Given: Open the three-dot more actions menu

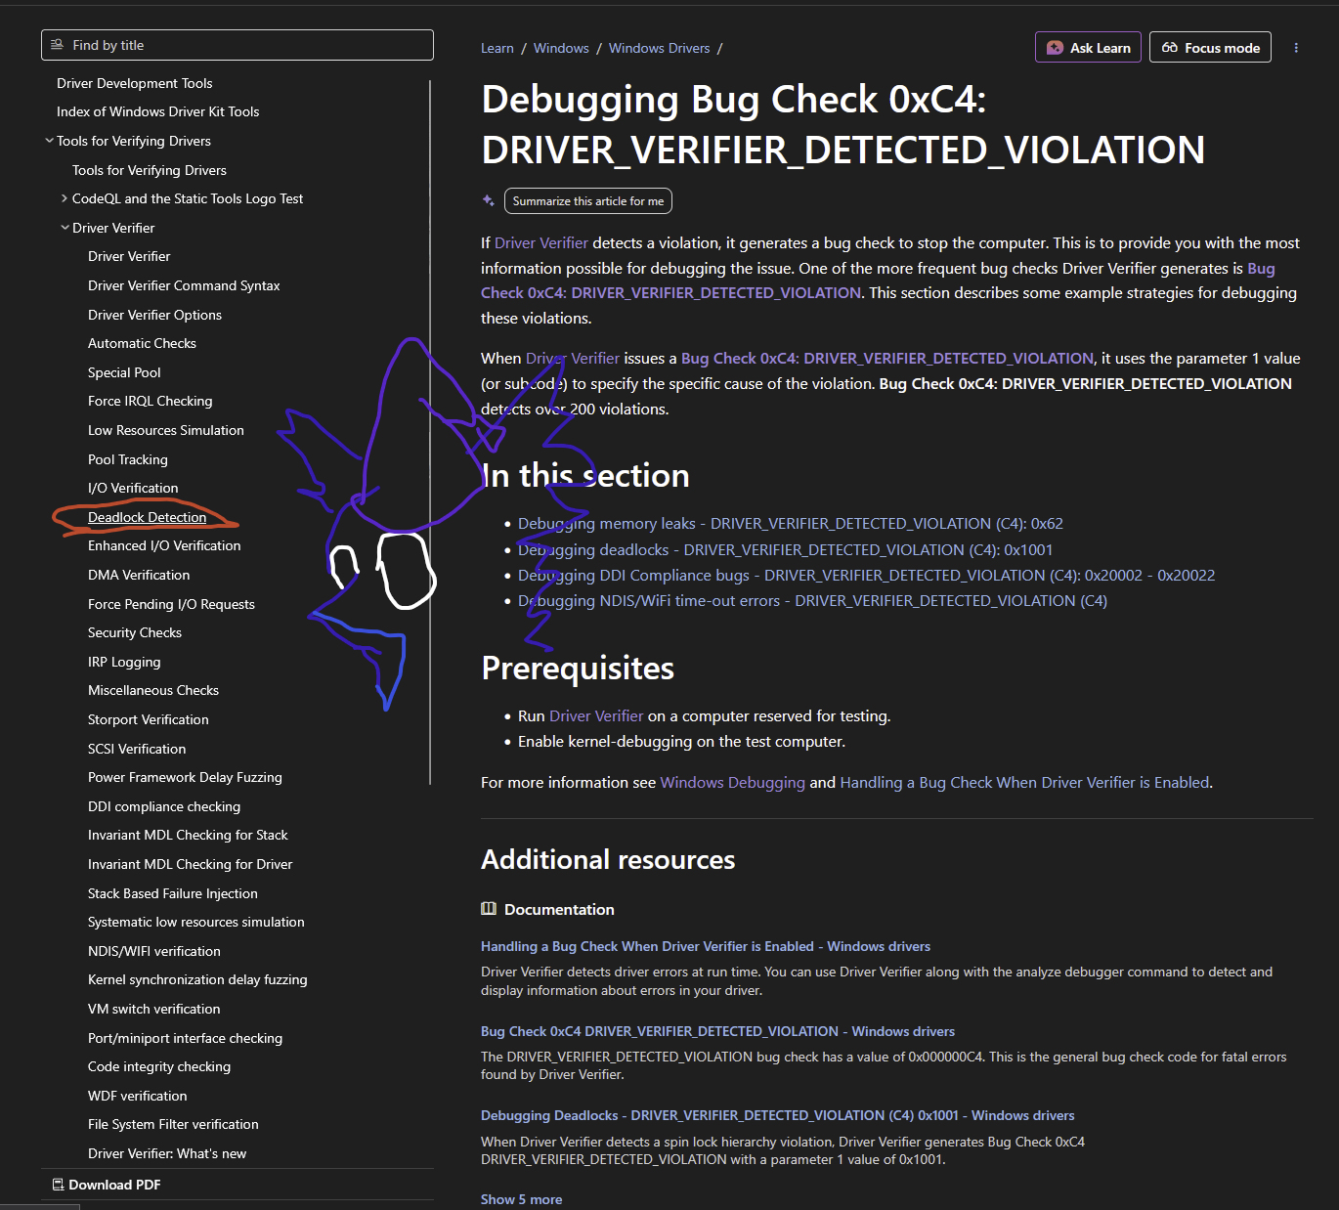Looking at the screenshot, I should tap(1296, 48).
